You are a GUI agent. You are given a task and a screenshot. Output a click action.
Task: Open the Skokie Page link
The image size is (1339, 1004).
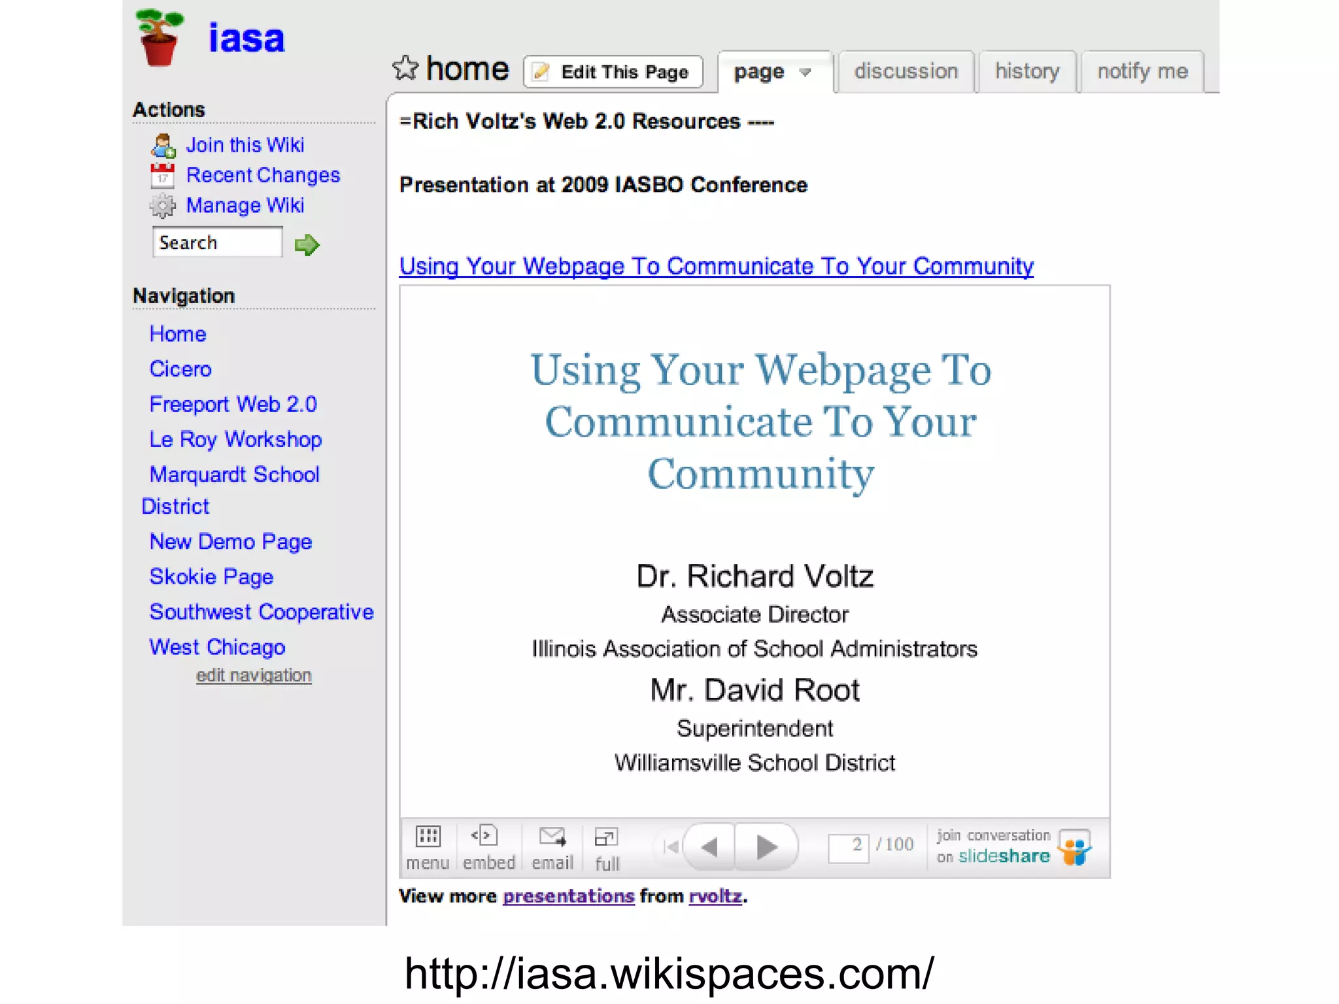(x=211, y=577)
